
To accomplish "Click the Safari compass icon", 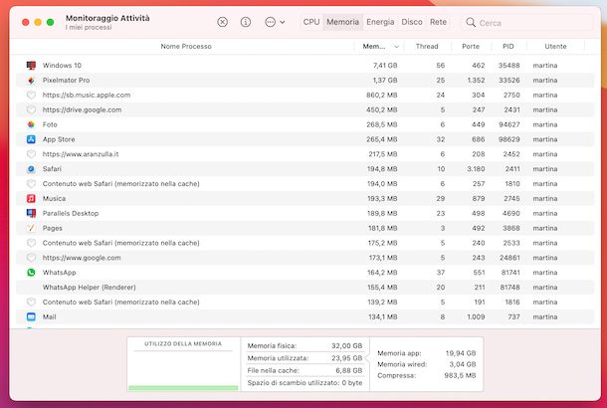I will point(31,169).
